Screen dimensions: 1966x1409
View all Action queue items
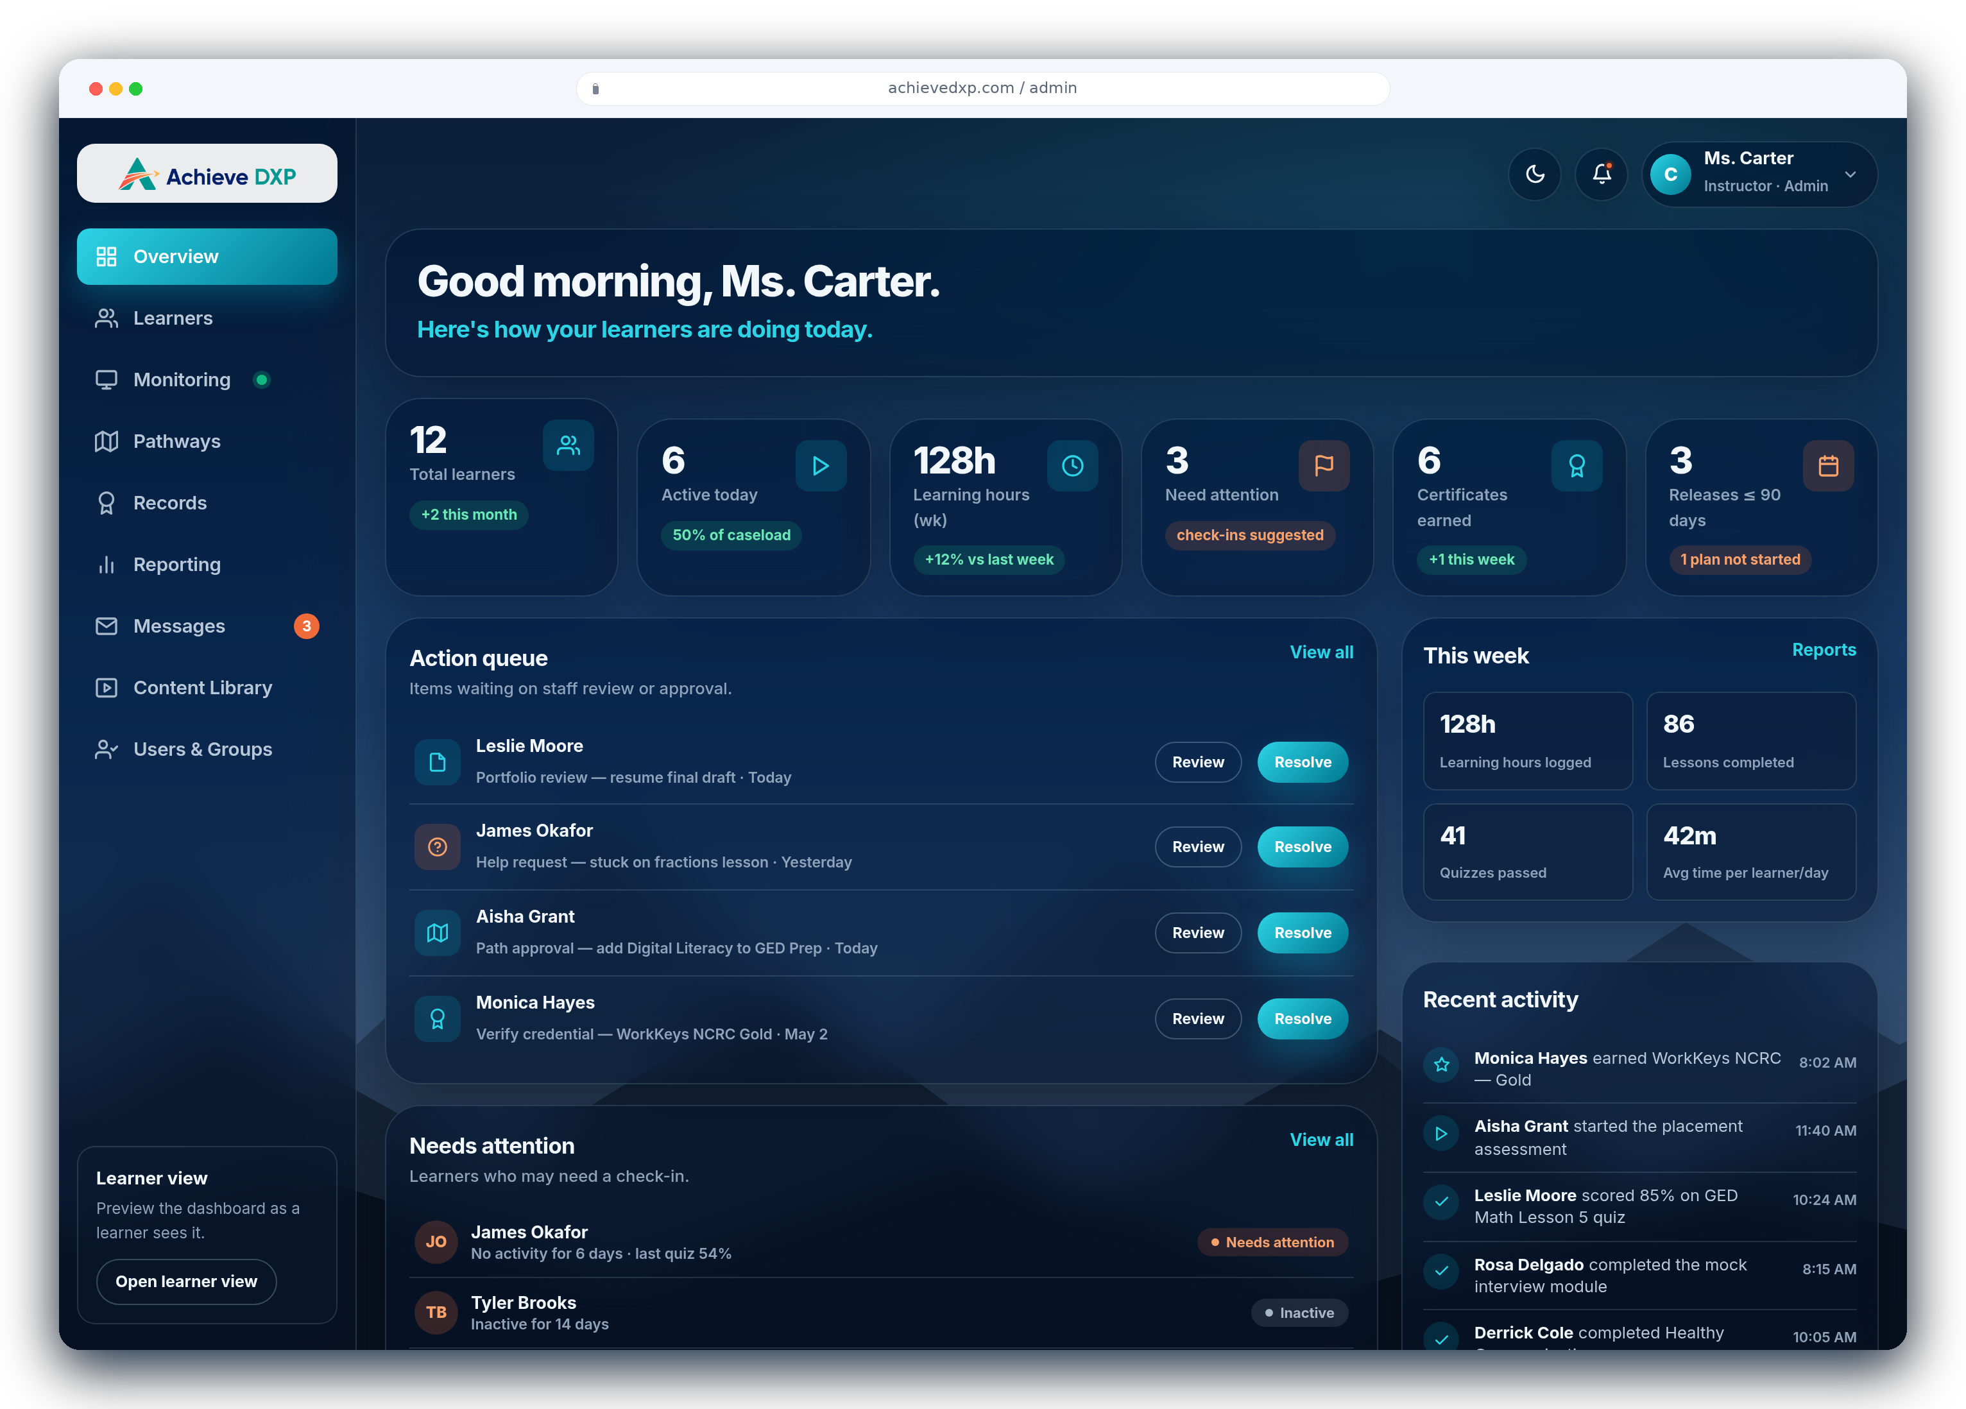[x=1321, y=652]
